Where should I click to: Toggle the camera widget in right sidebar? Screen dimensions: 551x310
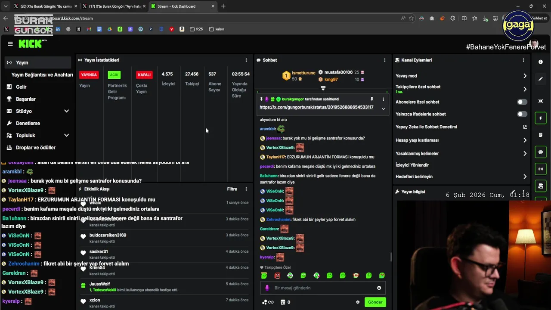pyautogui.click(x=541, y=186)
